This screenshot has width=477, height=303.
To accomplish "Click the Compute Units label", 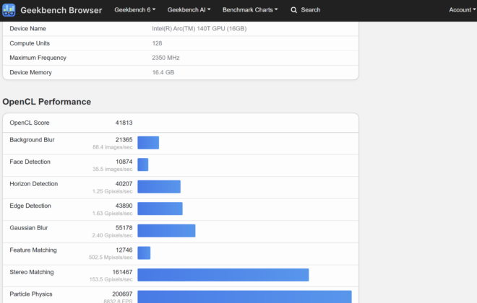I will pos(30,43).
